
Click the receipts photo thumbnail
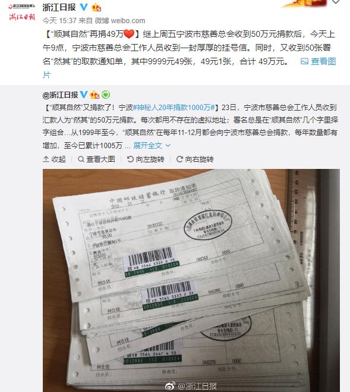[x=191, y=280]
